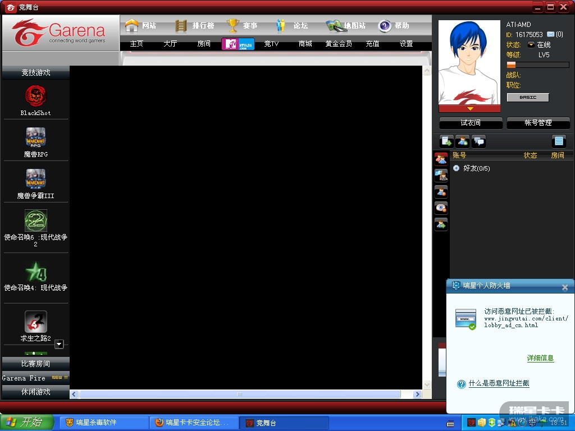Click the vertical scrollbar up arrow

click(427, 70)
